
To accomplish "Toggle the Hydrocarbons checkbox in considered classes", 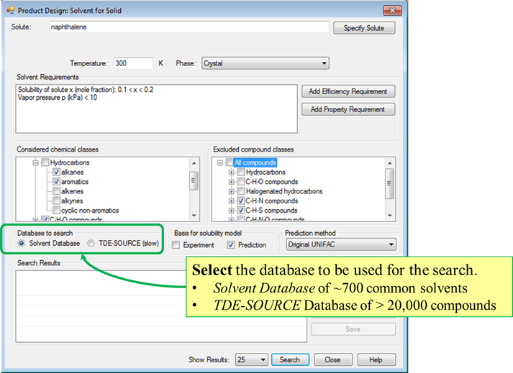I will click(x=45, y=162).
